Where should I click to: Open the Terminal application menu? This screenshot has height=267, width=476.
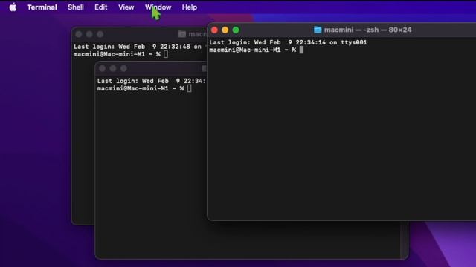pyautogui.click(x=42, y=7)
